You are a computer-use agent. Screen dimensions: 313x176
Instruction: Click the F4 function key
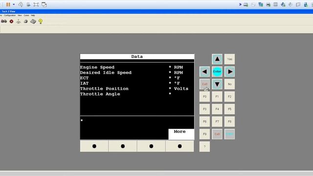click(217, 109)
